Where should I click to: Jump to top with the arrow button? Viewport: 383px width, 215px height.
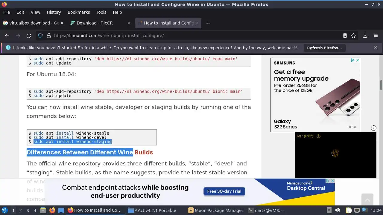[x=367, y=200]
